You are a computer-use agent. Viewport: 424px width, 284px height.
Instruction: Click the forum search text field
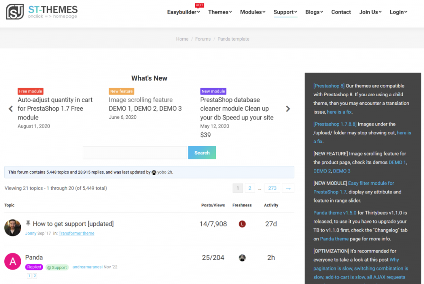coord(134,153)
